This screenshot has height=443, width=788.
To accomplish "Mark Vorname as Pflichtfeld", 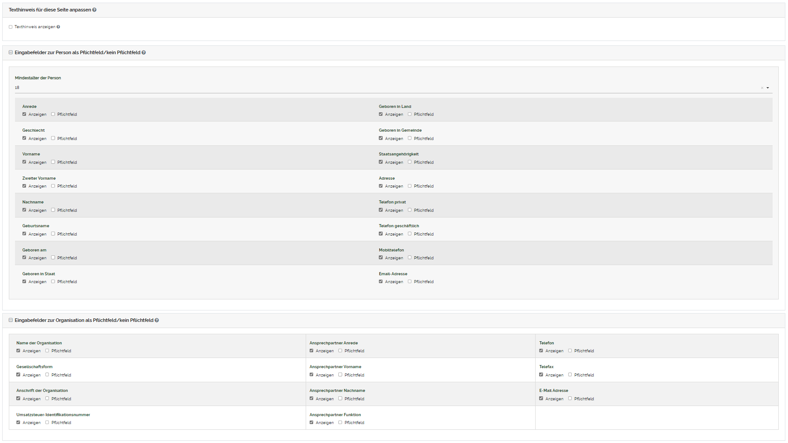I will coord(53,162).
